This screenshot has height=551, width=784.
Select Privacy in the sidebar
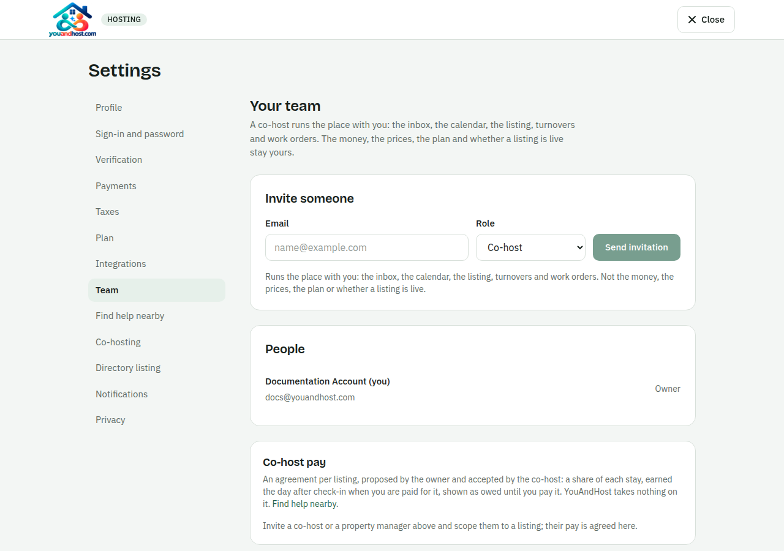pyautogui.click(x=157, y=420)
